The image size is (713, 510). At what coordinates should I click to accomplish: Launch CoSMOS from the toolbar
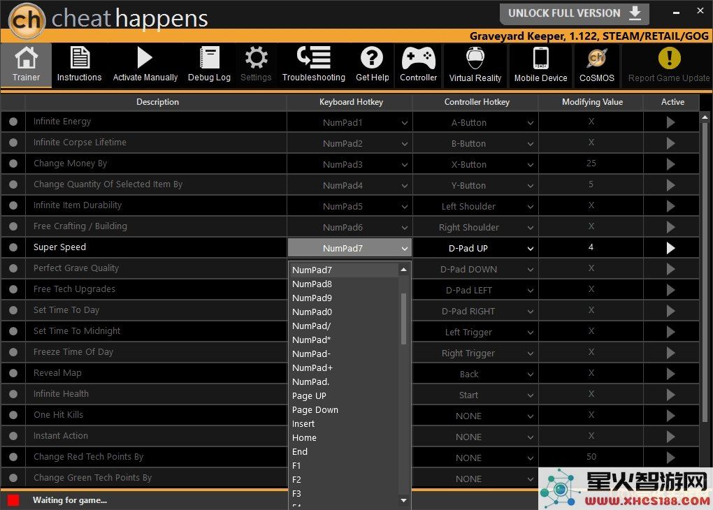(x=596, y=64)
